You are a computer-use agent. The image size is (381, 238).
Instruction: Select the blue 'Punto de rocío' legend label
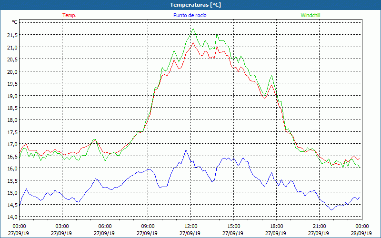[x=190, y=15]
